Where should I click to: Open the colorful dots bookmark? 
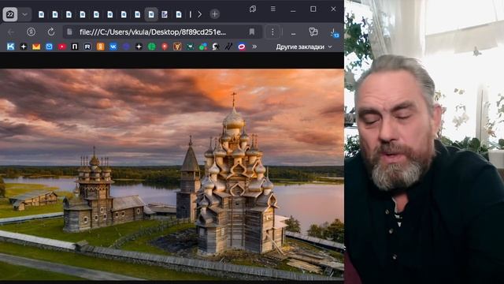(203, 47)
